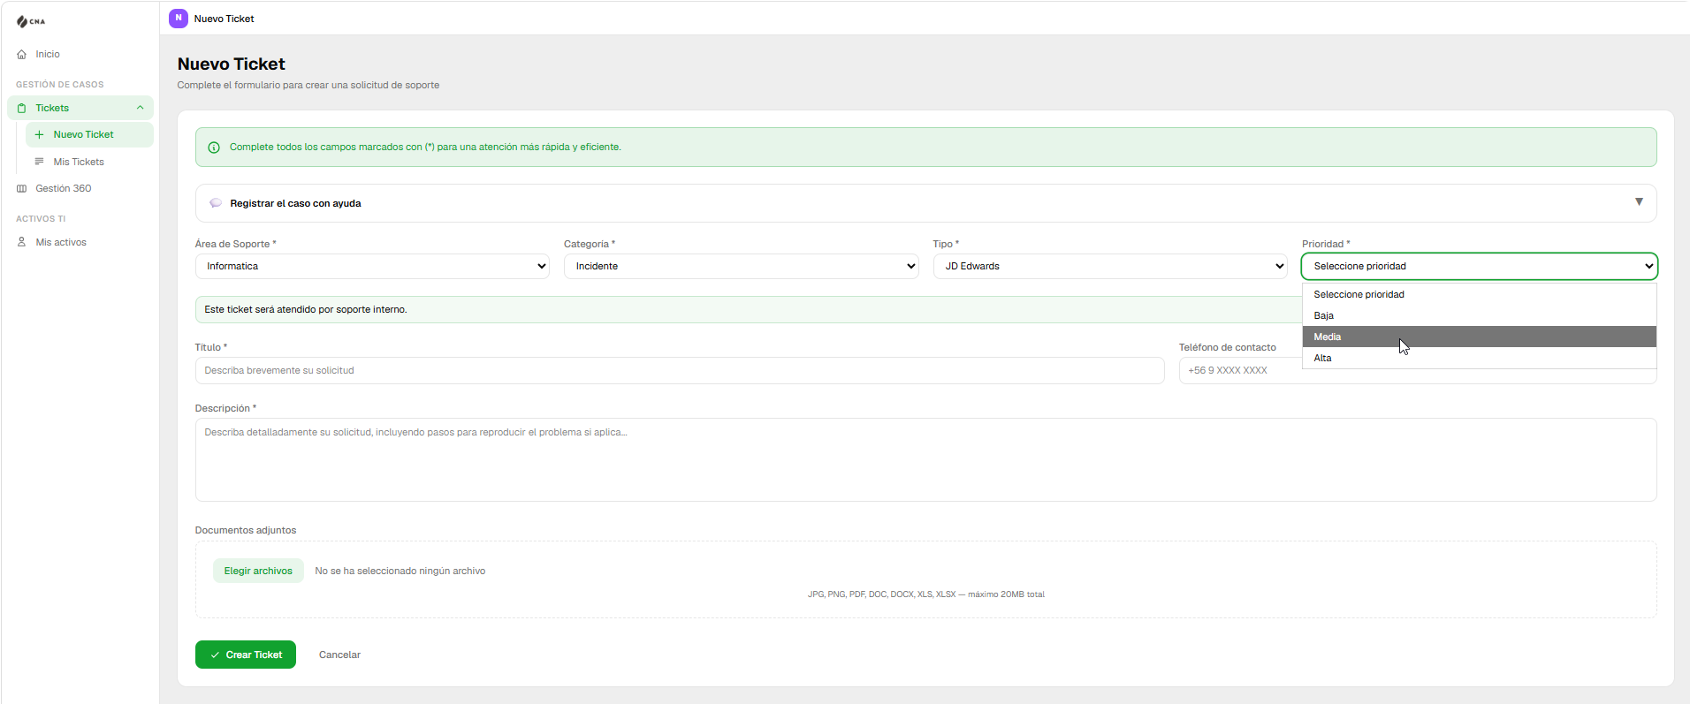Click the allowed file formats hint text

[926, 594]
